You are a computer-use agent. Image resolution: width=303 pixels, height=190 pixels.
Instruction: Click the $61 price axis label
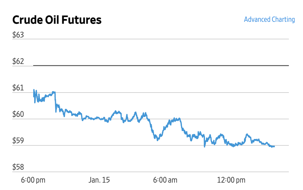[x=18, y=88]
